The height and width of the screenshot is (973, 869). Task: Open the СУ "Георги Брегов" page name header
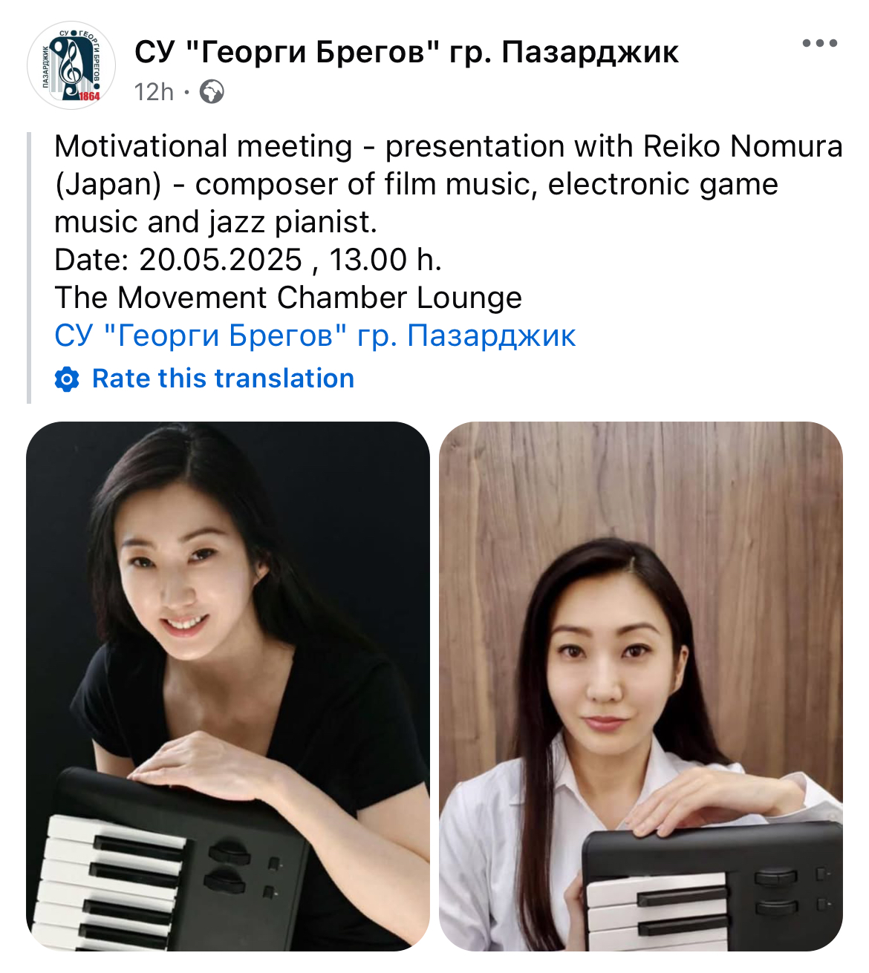pyautogui.click(x=406, y=52)
